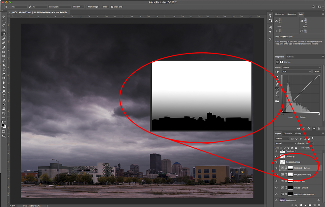
Task: Open the Pixels/in units dropdown
Action: pyautogui.click(x=78, y=7)
